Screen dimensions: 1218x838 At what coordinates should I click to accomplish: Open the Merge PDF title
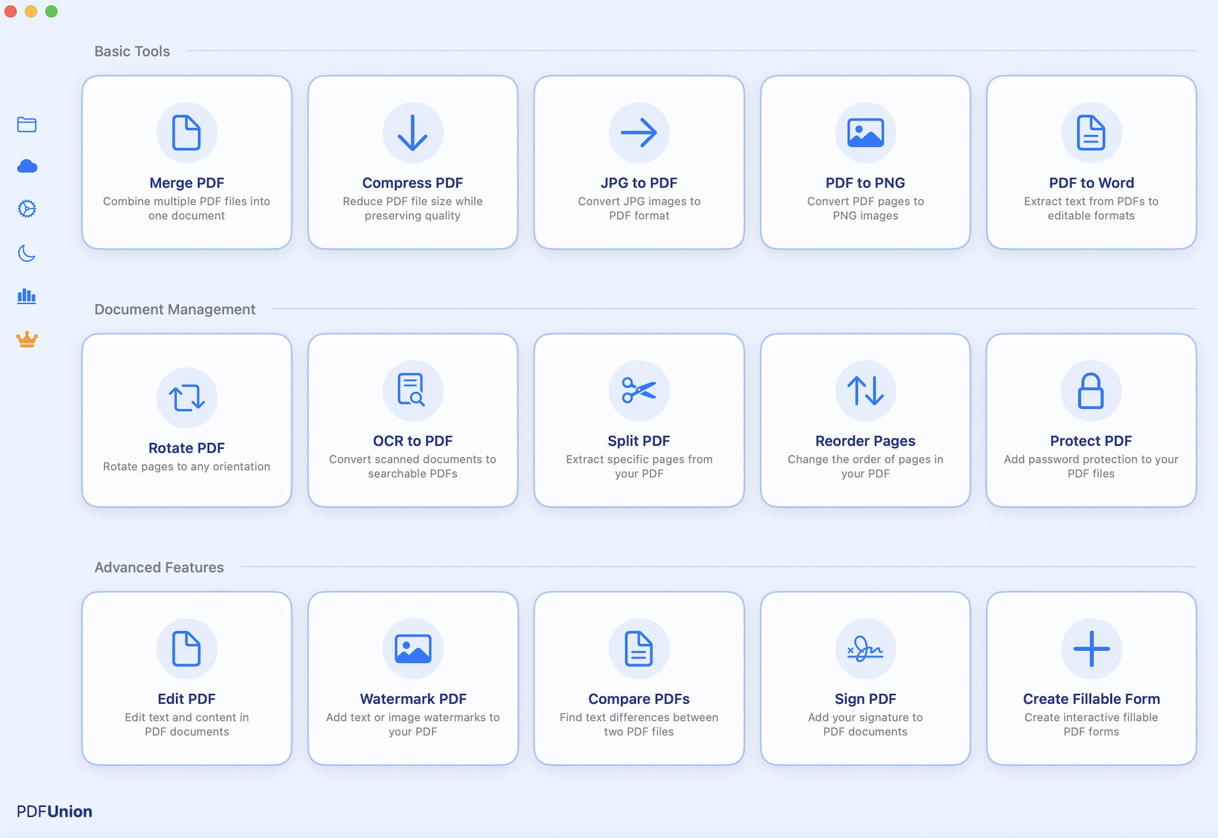click(x=187, y=183)
